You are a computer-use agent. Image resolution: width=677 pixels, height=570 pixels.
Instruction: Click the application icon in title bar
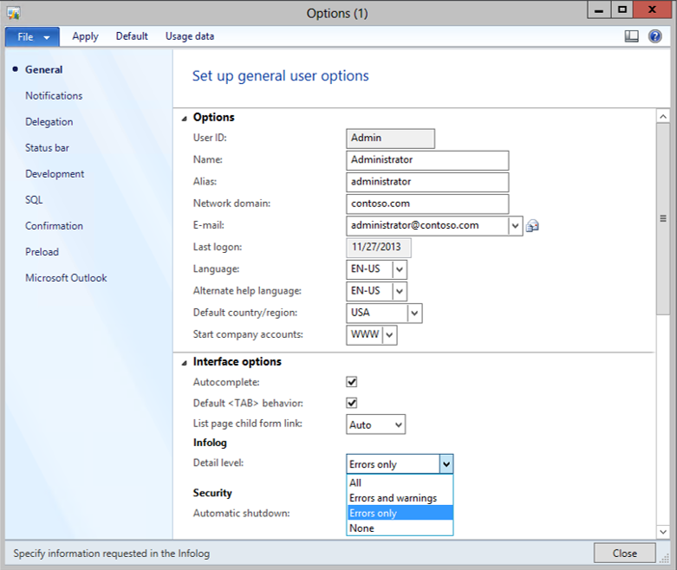coord(13,12)
